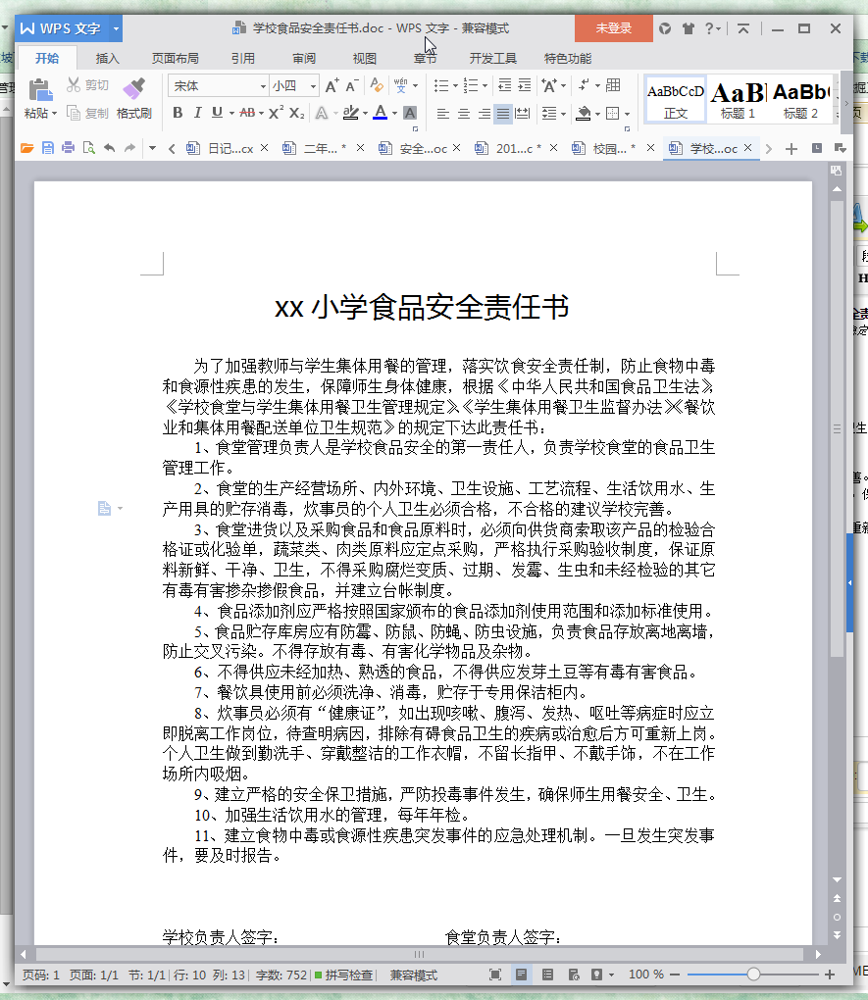Toggle underline formatting
Screen dimensions: 868x1000
tap(217, 113)
